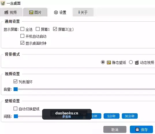Set interval to 5分钟
This screenshot has height=134, width=155.
pyautogui.click(x=111, y=116)
